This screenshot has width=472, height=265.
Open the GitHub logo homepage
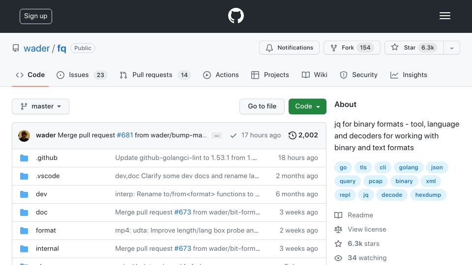[236, 16]
